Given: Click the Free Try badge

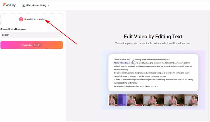Looking at the screenshot, I should (x=37, y=45).
